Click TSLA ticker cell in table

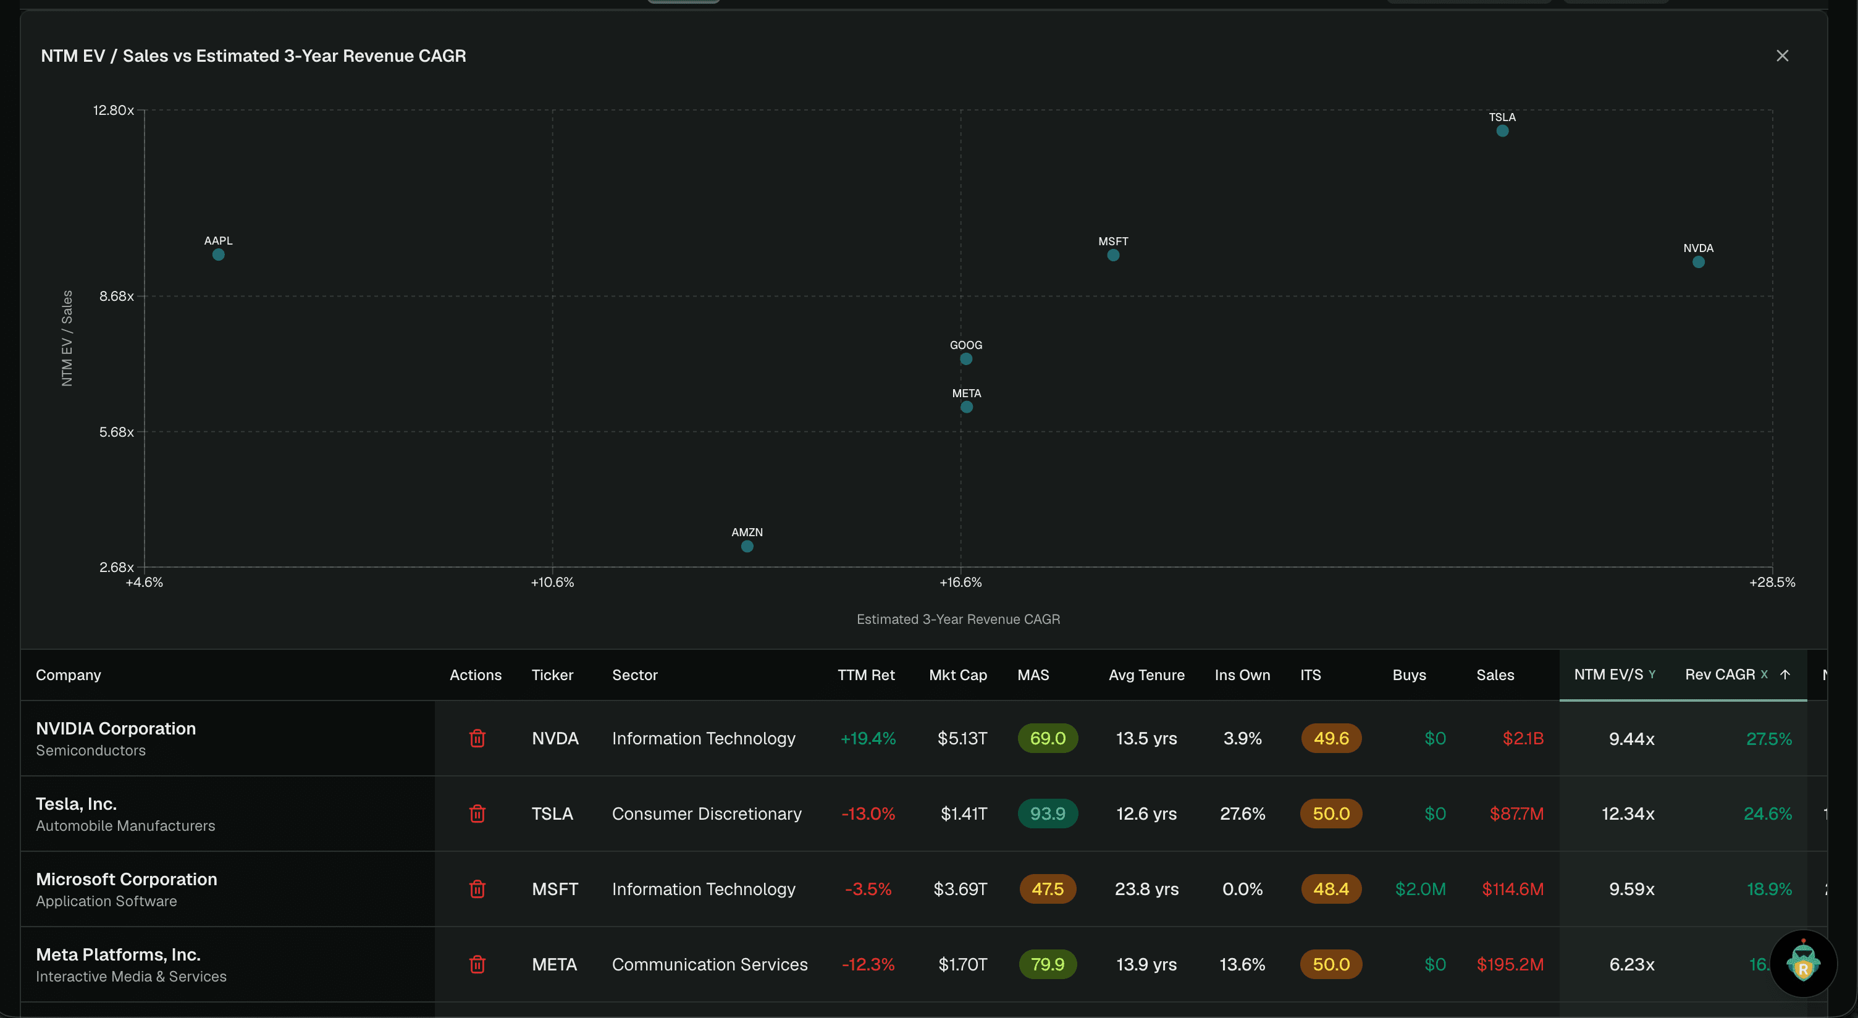pyautogui.click(x=552, y=814)
